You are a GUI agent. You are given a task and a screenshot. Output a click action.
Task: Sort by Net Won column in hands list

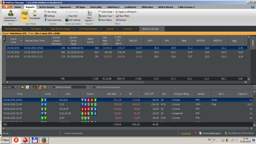click(114, 94)
